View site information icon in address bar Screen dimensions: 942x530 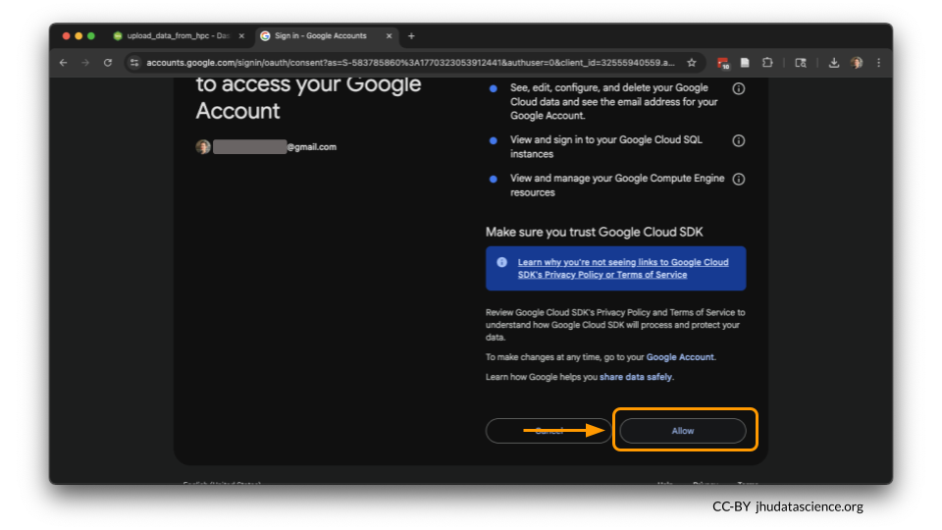coord(134,63)
